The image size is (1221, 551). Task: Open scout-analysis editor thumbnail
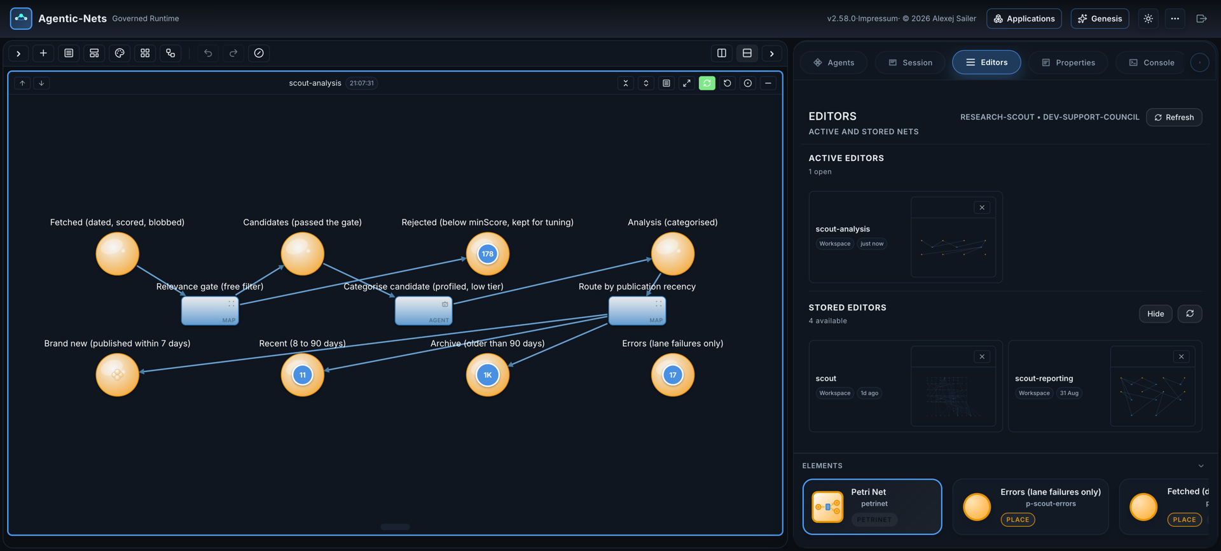(953, 237)
